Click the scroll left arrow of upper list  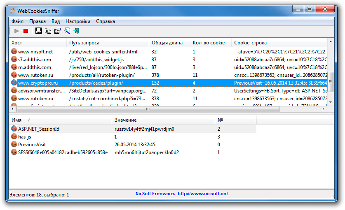[12, 109]
